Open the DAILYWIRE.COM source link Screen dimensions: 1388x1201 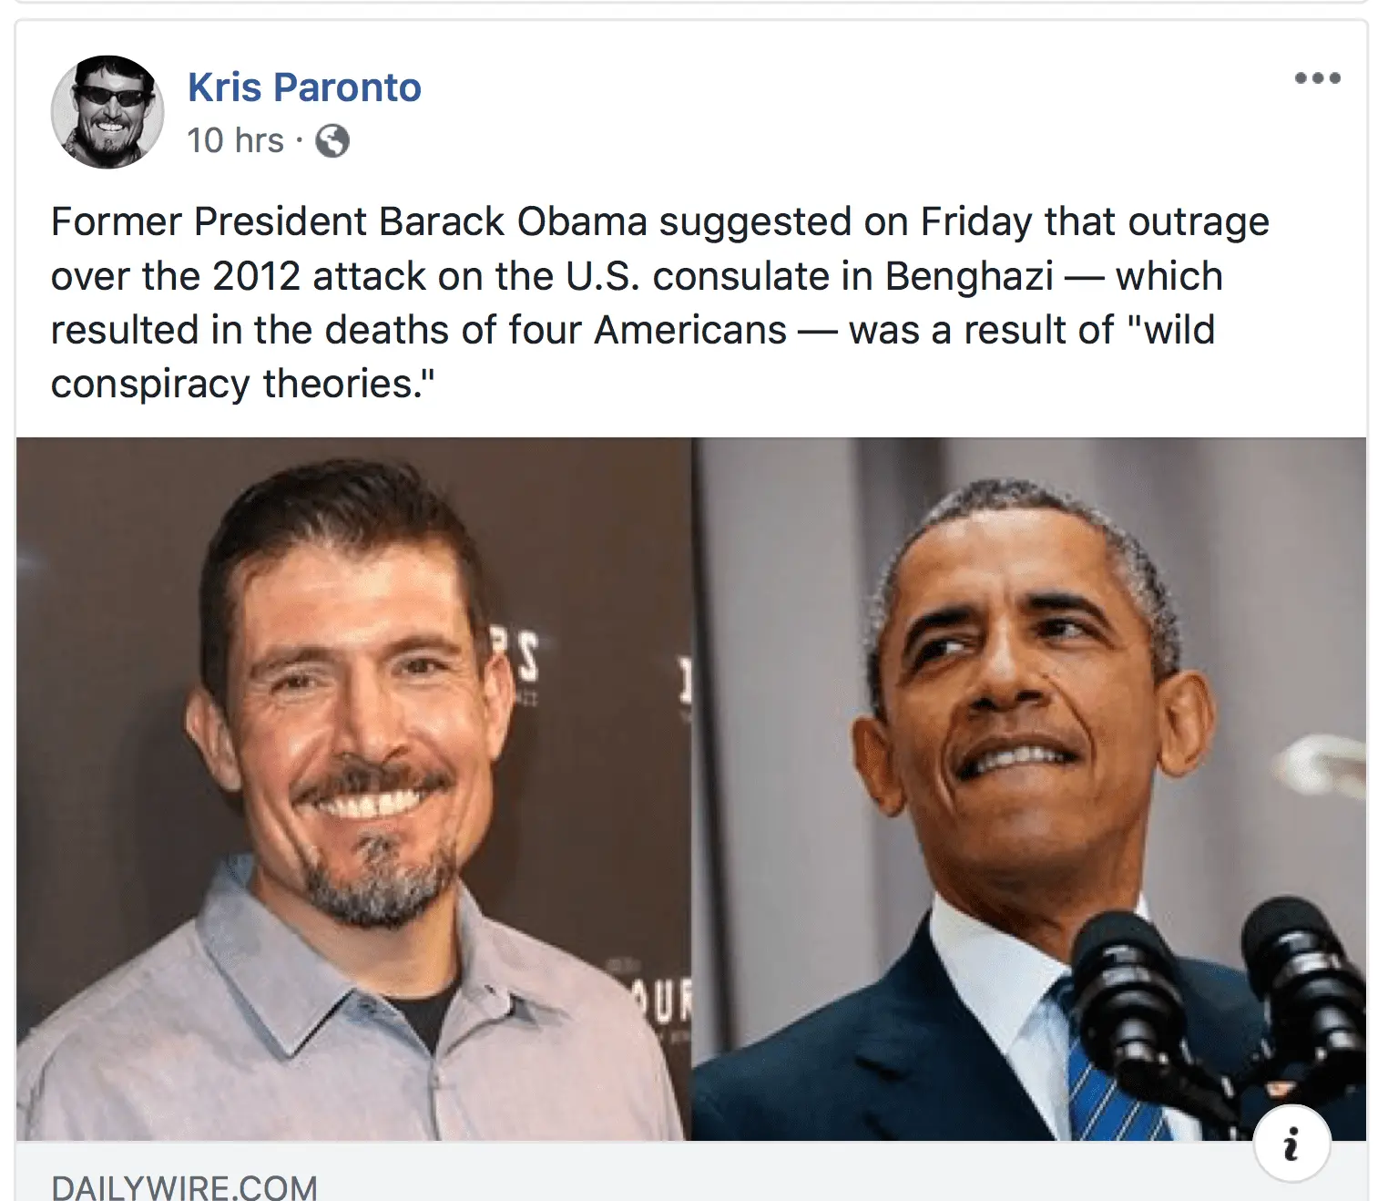click(185, 1187)
